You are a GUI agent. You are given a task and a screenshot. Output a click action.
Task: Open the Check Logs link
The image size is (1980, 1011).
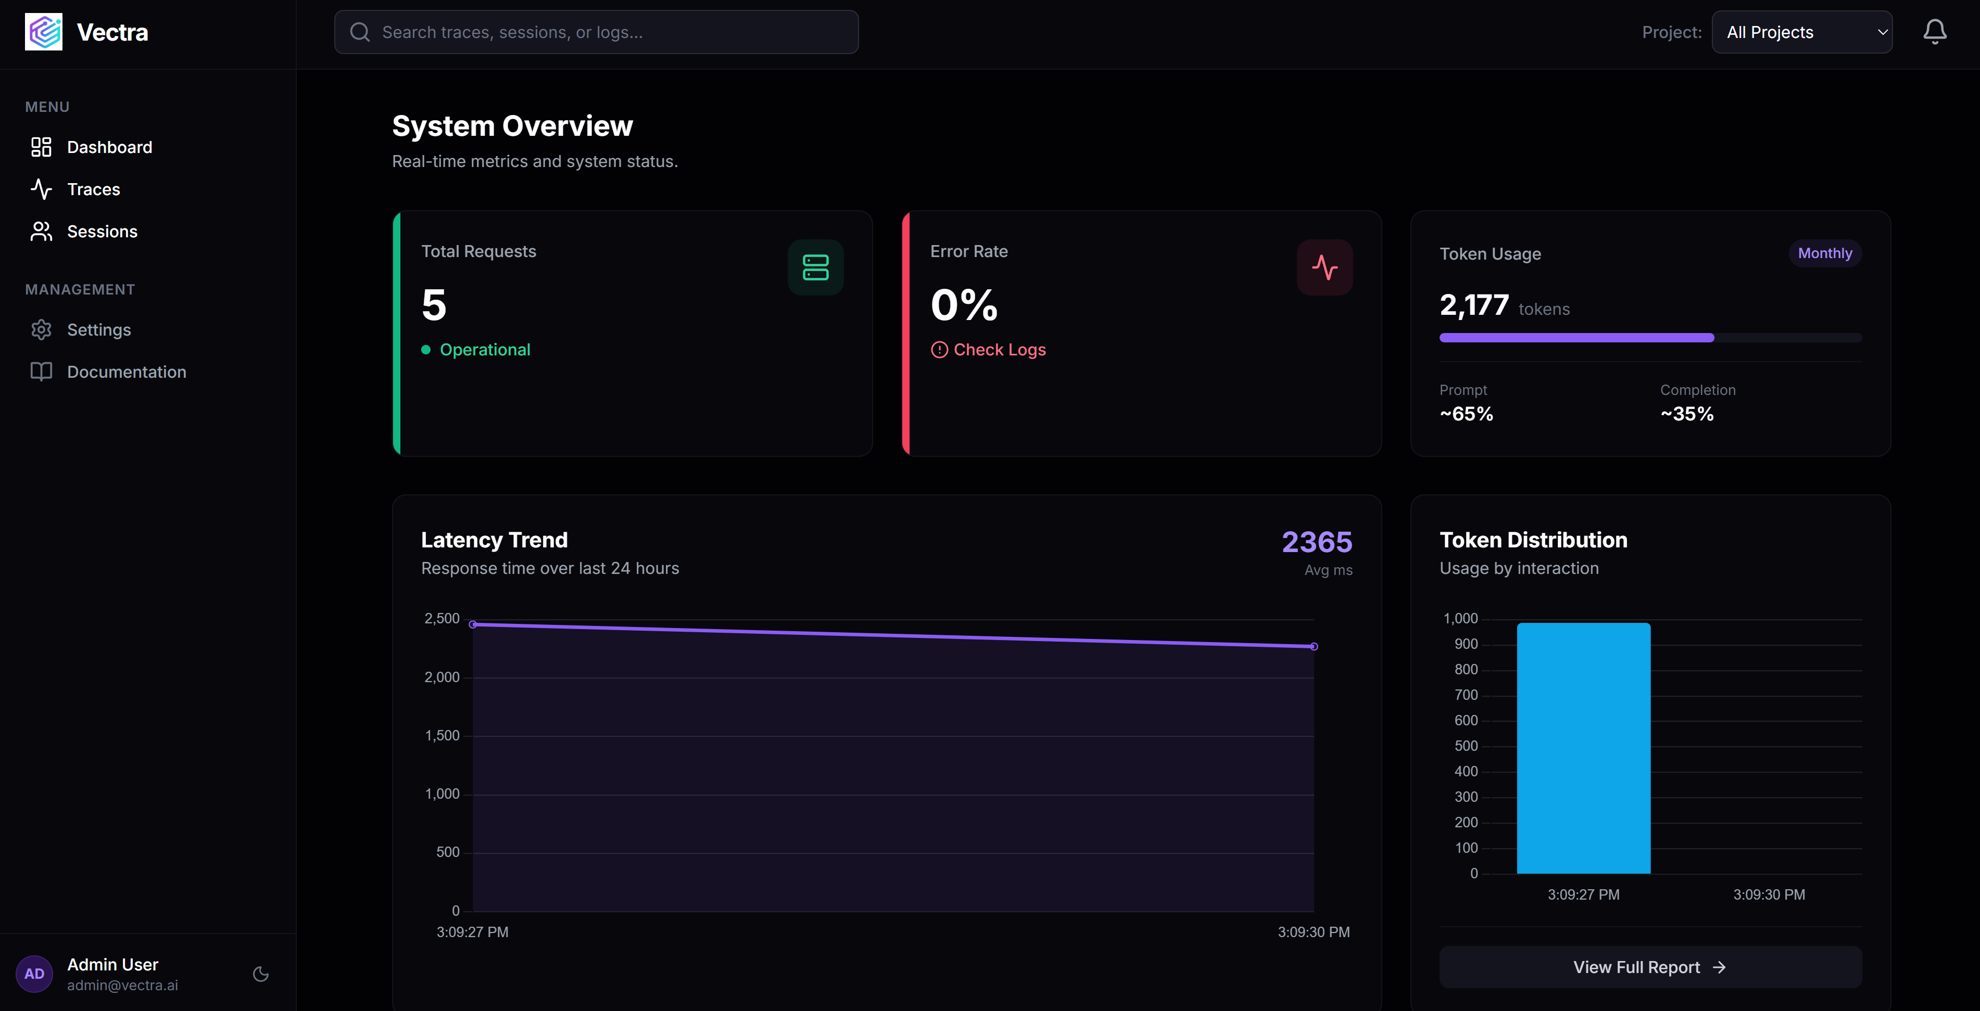click(999, 350)
